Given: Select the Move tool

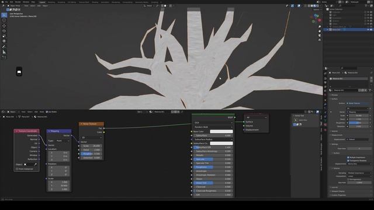Looking at the screenshot, I should (4, 26).
